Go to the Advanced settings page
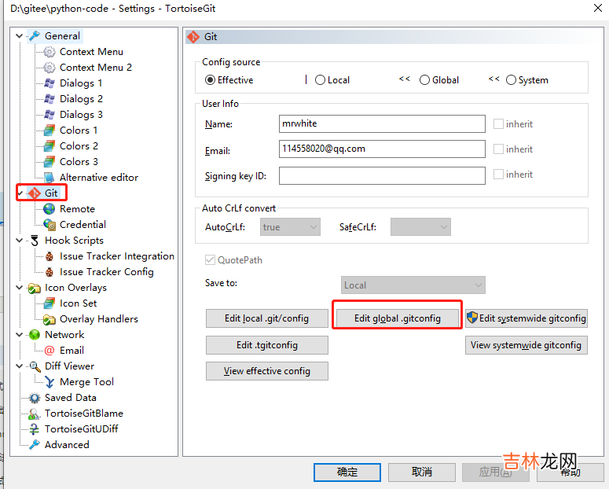The width and height of the screenshot is (609, 489). pyautogui.click(x=67, y=445)
